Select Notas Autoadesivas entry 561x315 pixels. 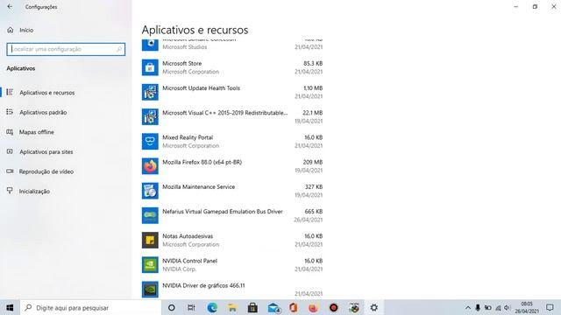click(188, 235)
